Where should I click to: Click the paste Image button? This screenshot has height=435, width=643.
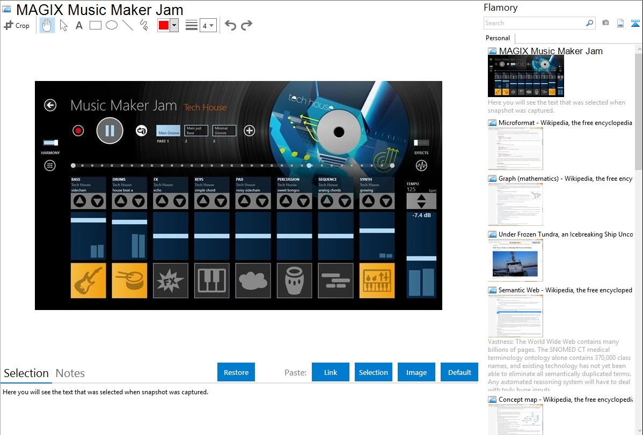pyautogui.click(x=416, y=372)
